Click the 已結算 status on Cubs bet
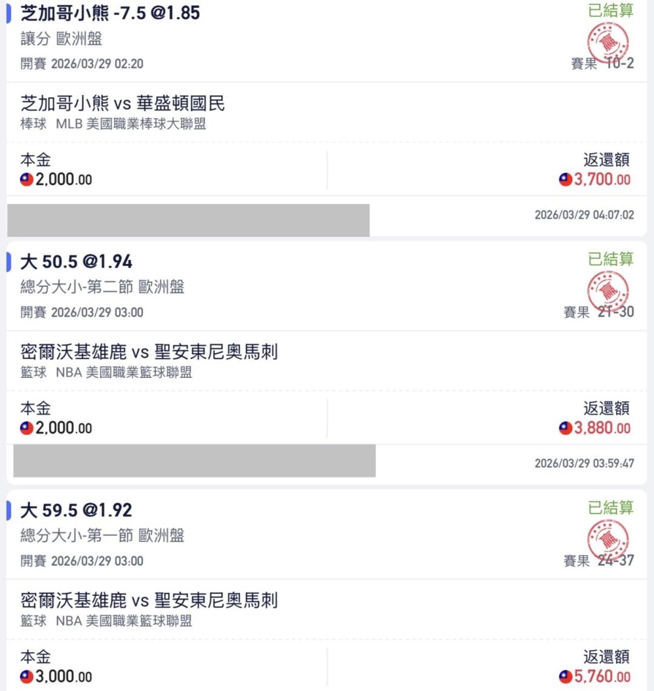Viewport: 654px width, 691px height. [x=610, y=10]
